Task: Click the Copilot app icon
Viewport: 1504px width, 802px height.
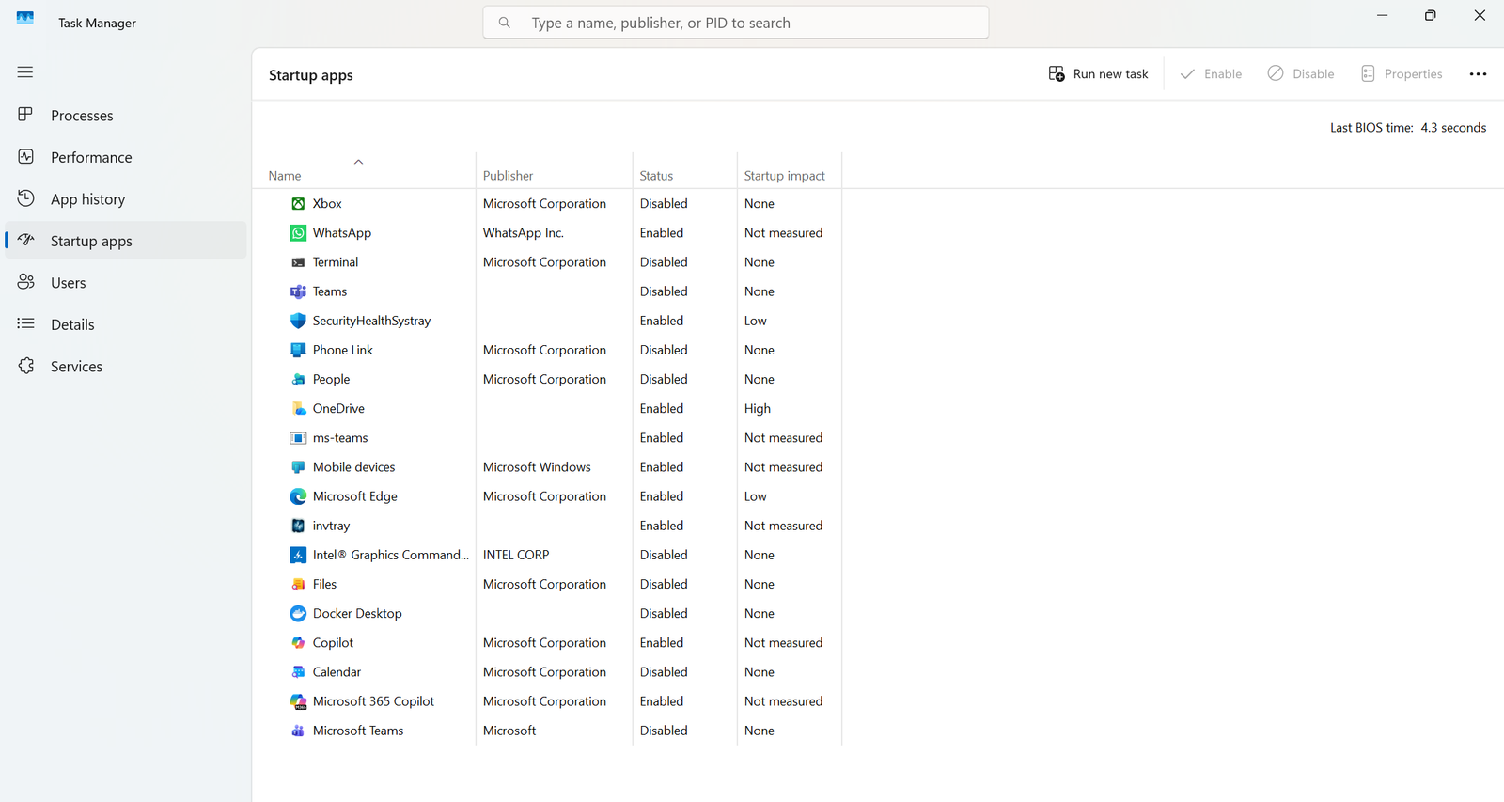Action: tap(298, 643)
